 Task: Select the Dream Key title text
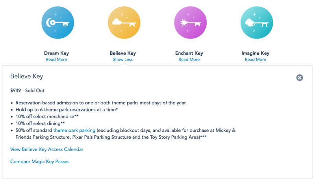tap(56, 53)
